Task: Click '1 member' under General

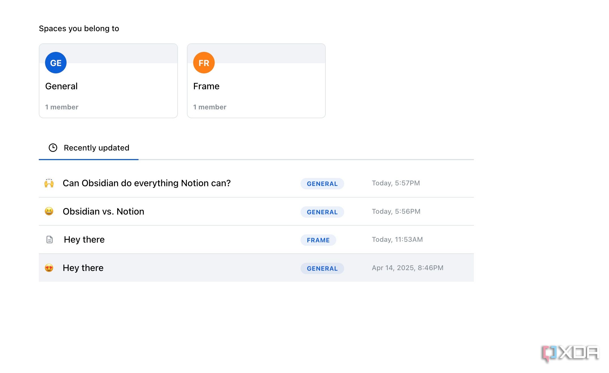Action: 62,107
